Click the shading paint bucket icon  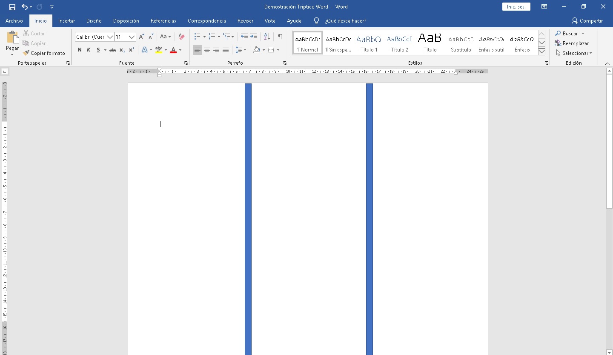(x=256, y=50)
